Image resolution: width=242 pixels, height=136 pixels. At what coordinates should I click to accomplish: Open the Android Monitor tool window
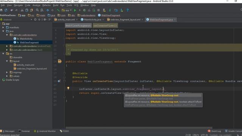coord(45,131)
